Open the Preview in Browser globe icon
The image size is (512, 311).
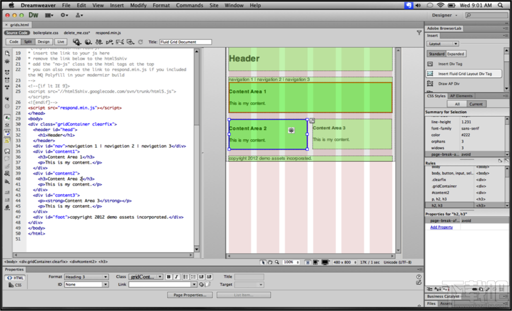pos(87,41)
